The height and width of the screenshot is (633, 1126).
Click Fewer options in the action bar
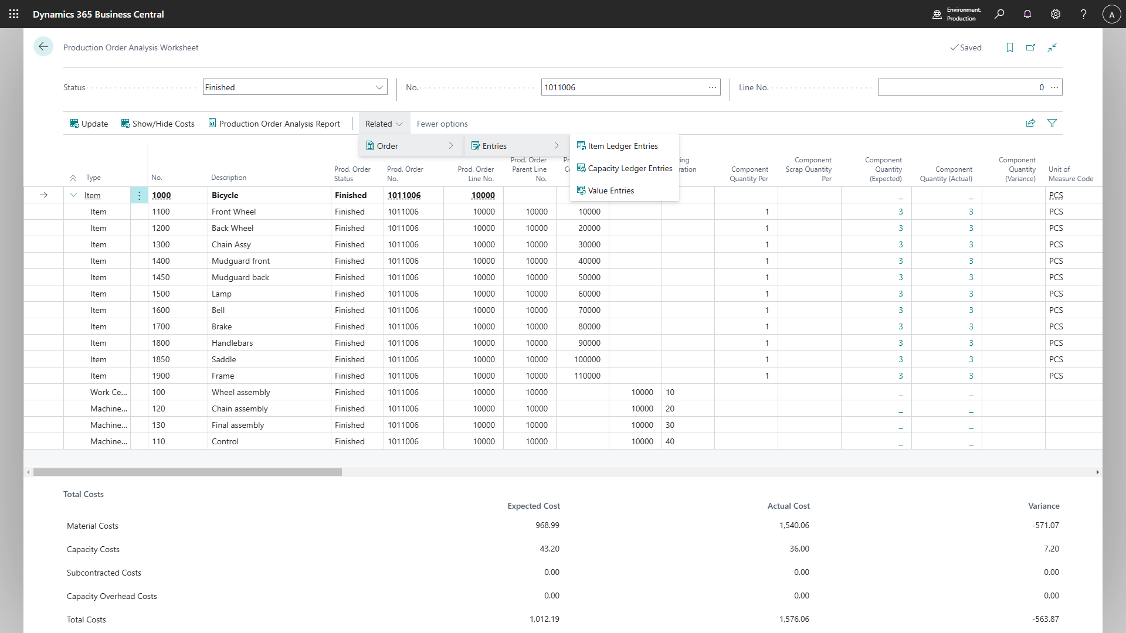442,123
